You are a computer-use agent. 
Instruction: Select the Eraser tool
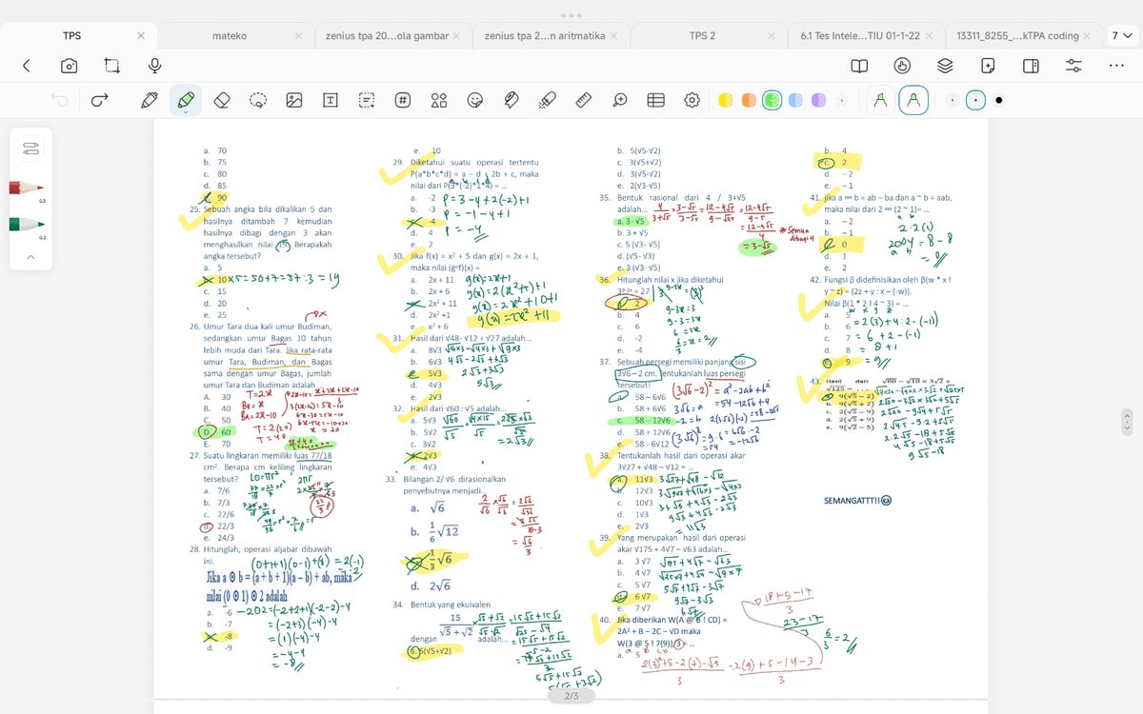point(222,100)
